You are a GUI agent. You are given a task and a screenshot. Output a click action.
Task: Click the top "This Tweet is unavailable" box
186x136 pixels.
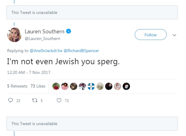tap(92, 13)
